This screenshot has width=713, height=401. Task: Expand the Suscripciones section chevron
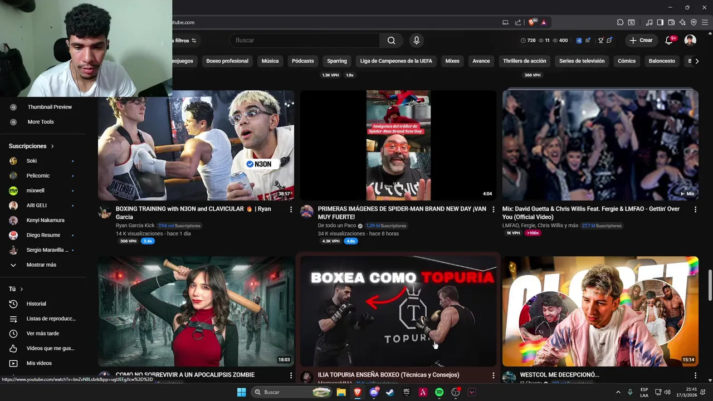52,146
